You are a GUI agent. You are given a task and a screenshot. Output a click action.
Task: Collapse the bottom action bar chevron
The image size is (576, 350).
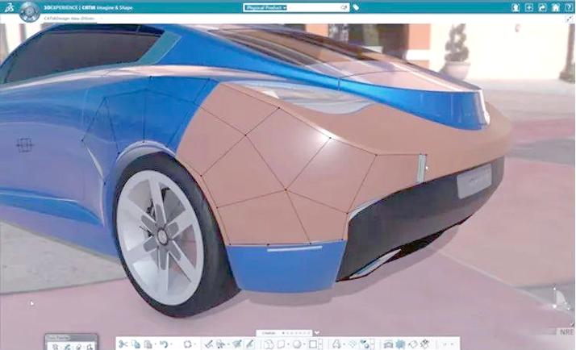pyautogui.click(x=317, y=333)
